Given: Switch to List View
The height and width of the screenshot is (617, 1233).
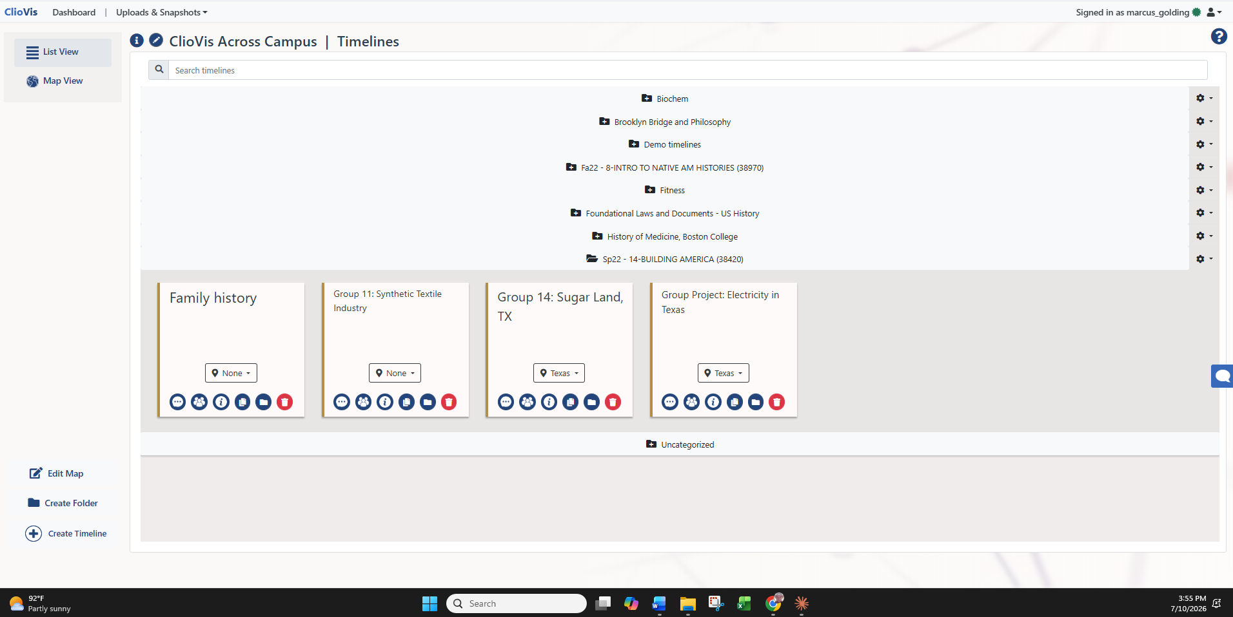Looking at the screenshot, I should [63, 52].
